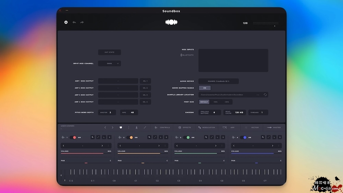Click the wrench icon on layer 1

point(93,137)
